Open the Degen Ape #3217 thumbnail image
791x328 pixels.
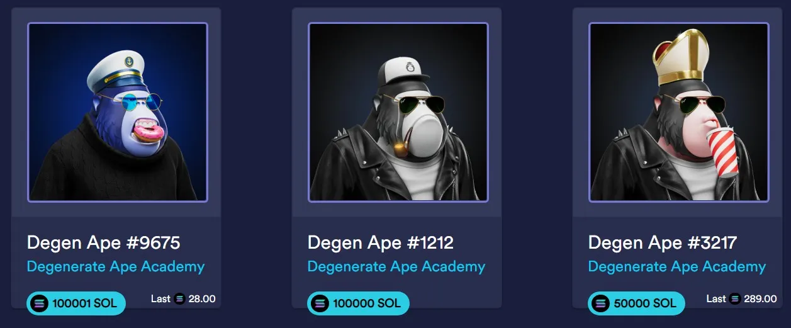(679, 113)
